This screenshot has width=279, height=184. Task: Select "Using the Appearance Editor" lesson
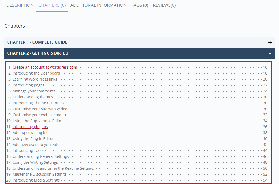tap(38, 121)
